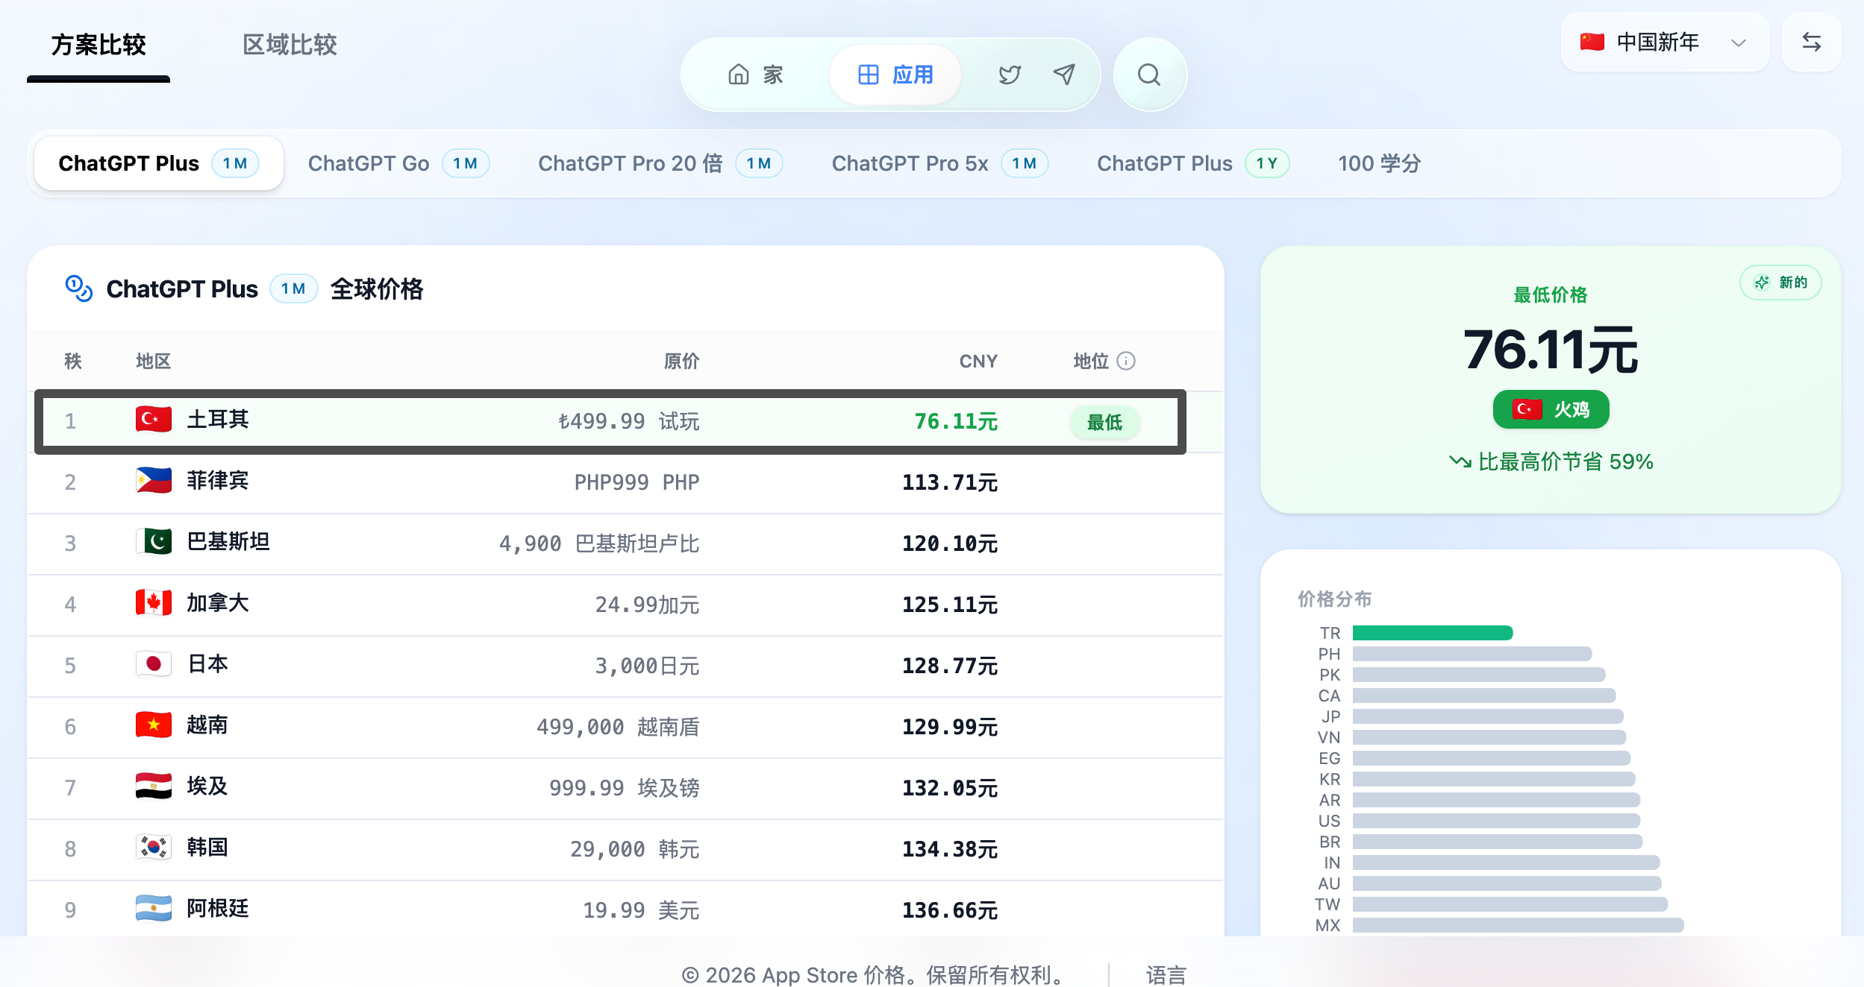Click the 巴基斯坦 country name
This screenshot has width=1864, height=987.
tap(228, 541)
